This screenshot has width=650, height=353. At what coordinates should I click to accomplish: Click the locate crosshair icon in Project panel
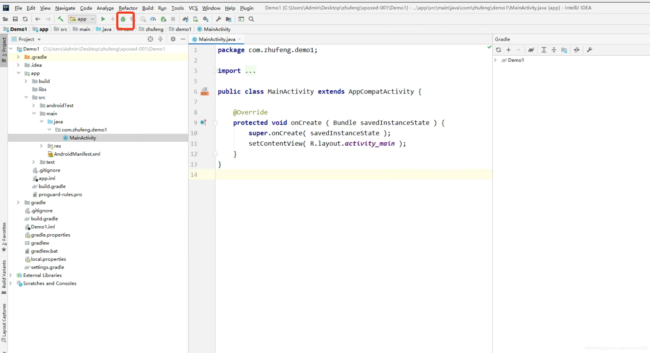pyautogui.click(x=150, y=39)
